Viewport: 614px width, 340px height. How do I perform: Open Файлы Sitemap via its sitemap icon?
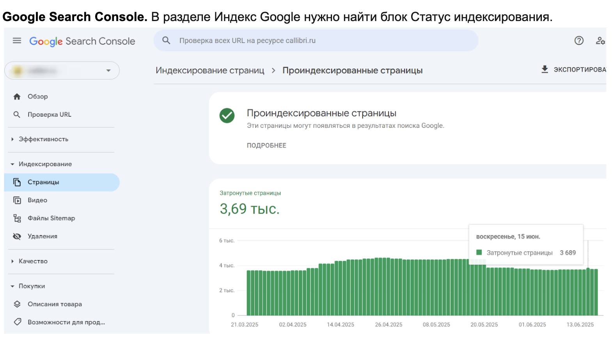point(17,218)
